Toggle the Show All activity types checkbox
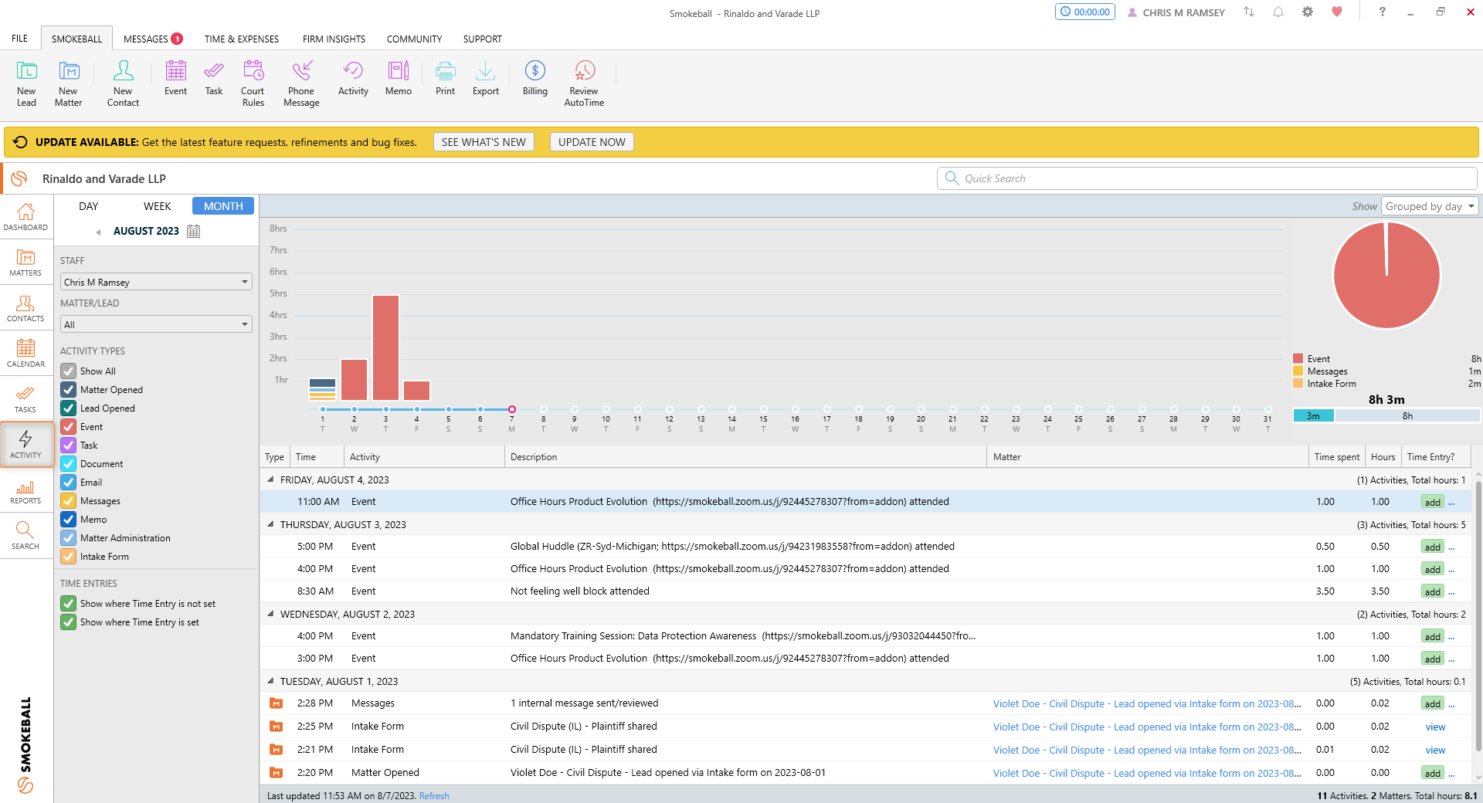Image resolution: width=1483 pixels, height=803 pixels. [69, 371]
